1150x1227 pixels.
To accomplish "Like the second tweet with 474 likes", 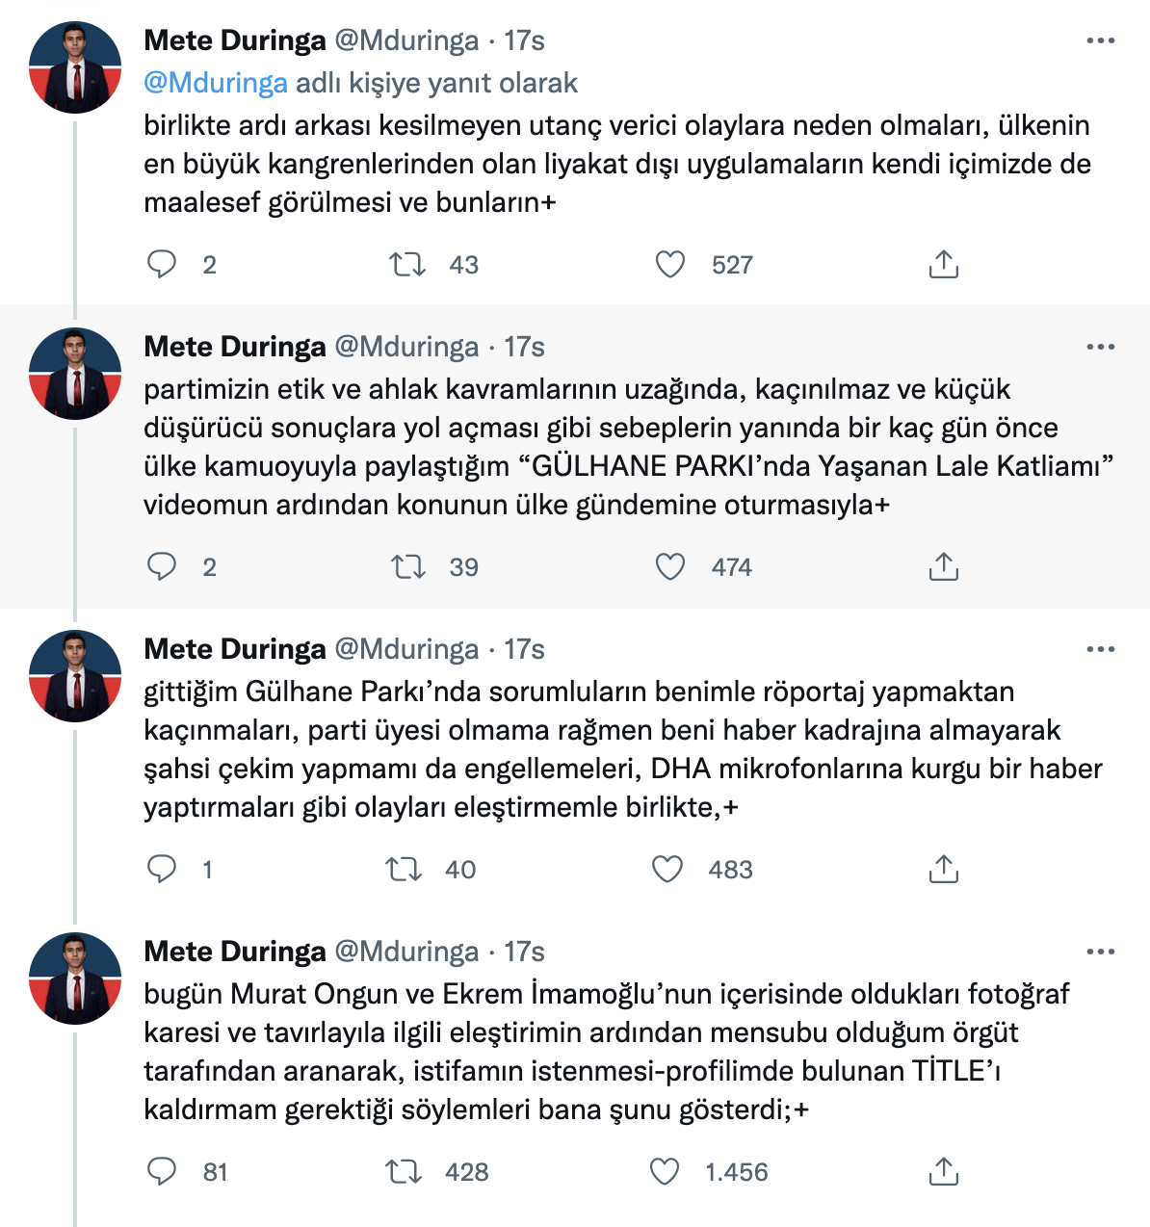I will point(666,567).
